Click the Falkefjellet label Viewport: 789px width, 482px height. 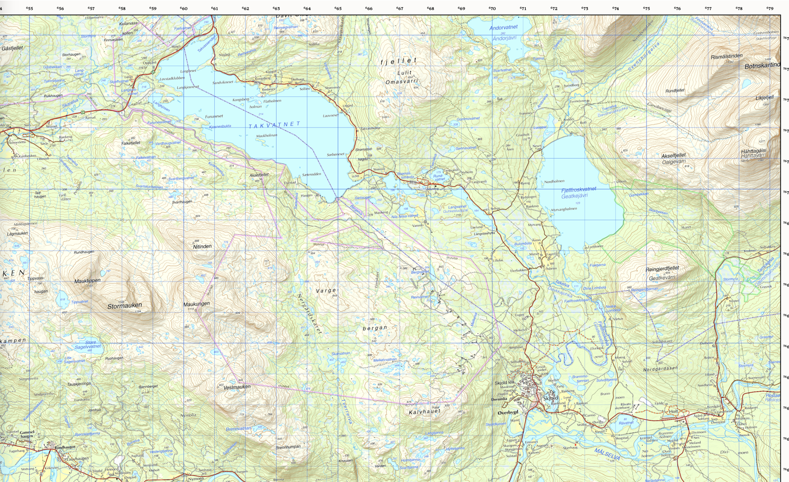[x=131, y=143]
